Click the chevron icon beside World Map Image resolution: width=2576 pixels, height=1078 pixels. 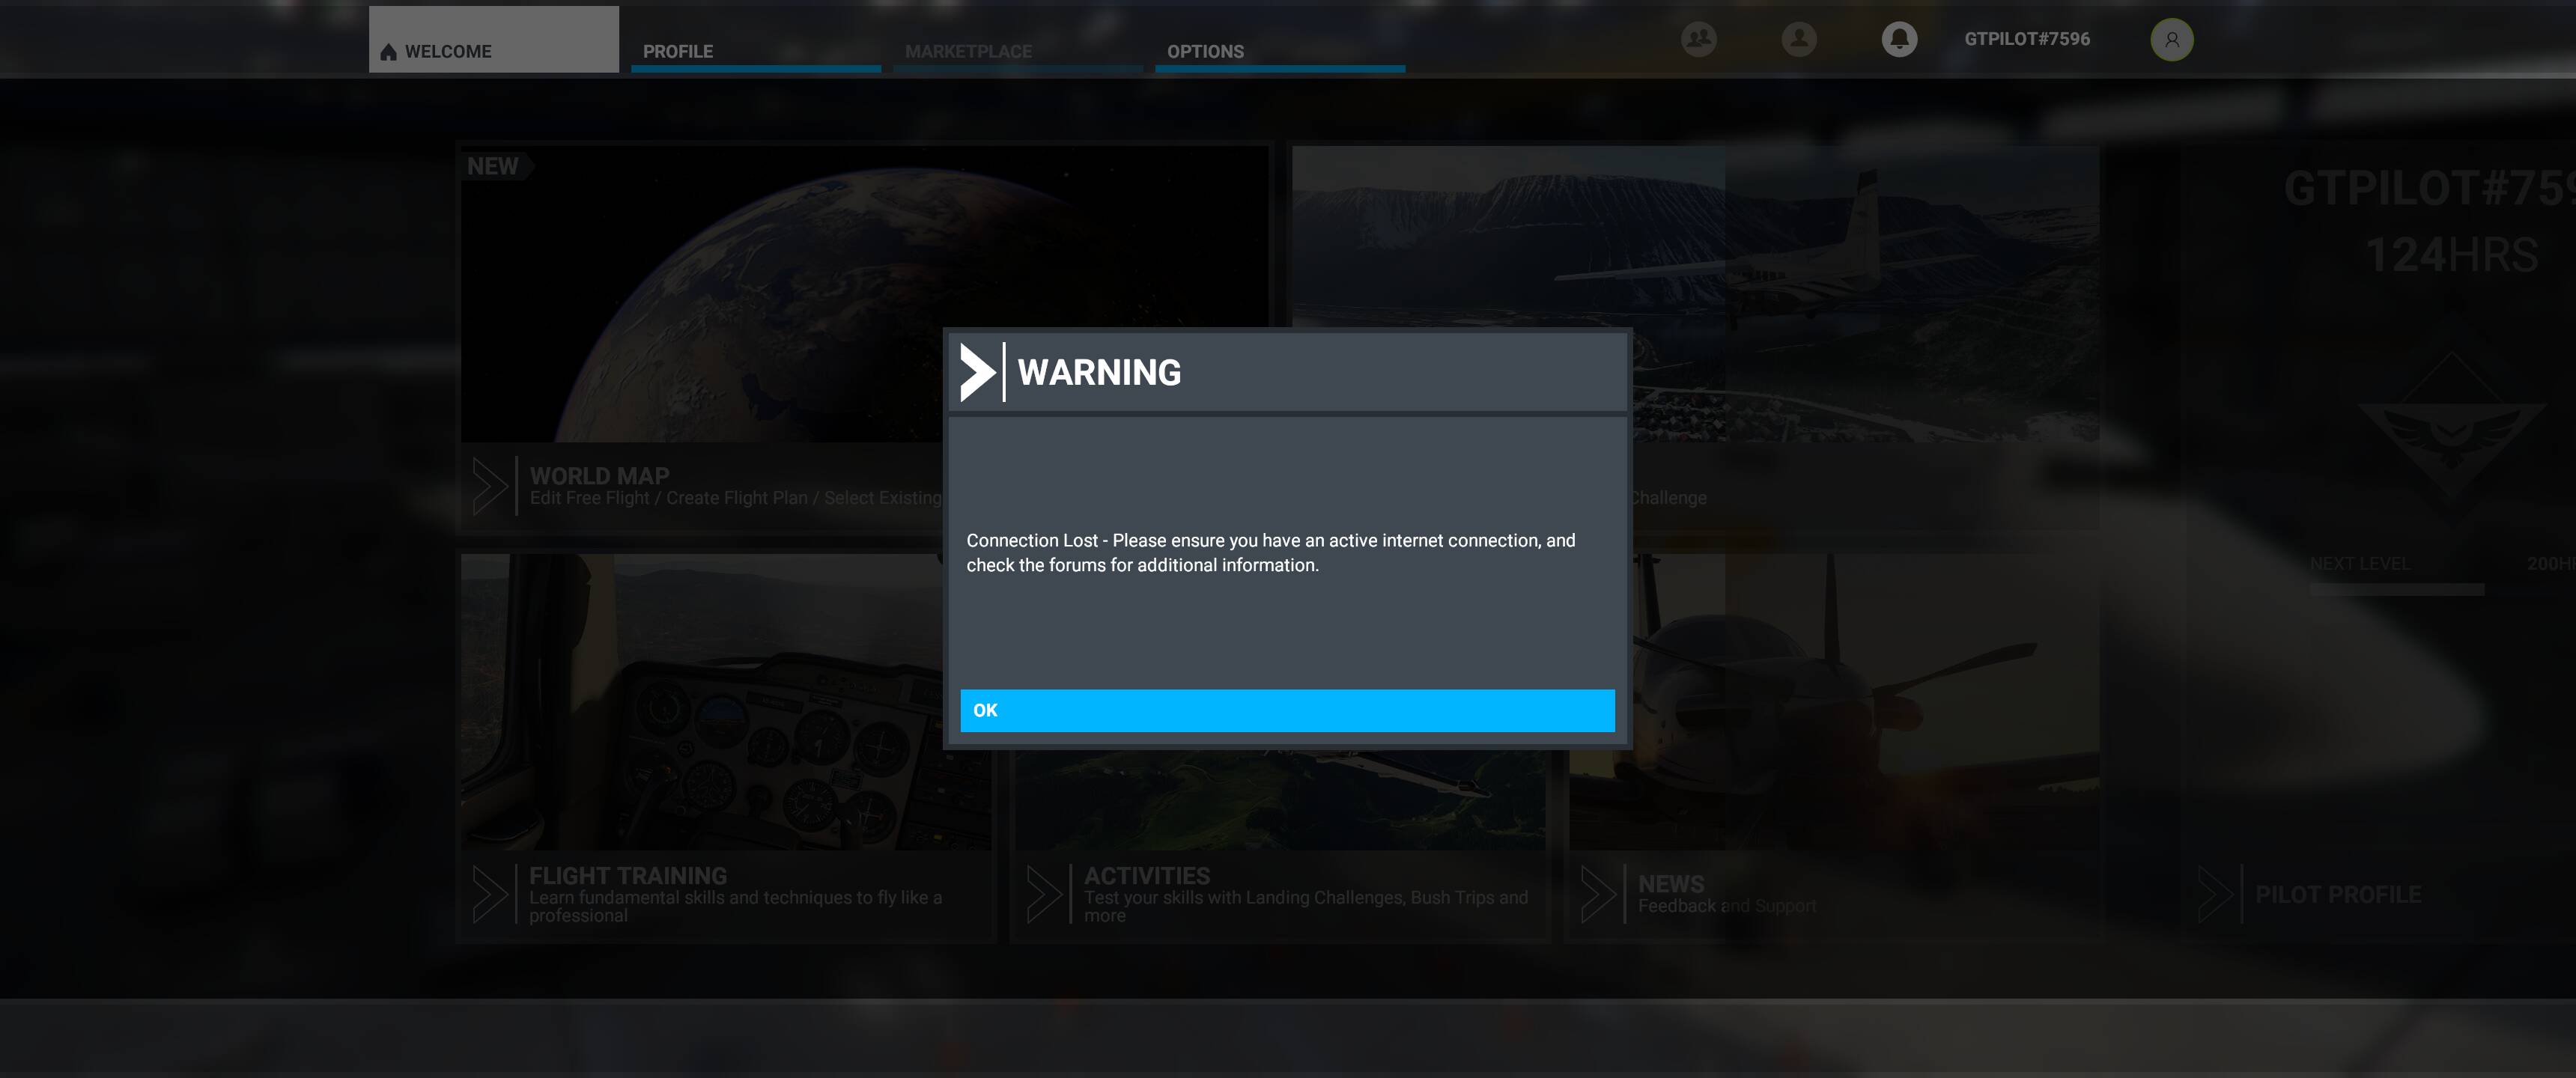pos(490,486)
